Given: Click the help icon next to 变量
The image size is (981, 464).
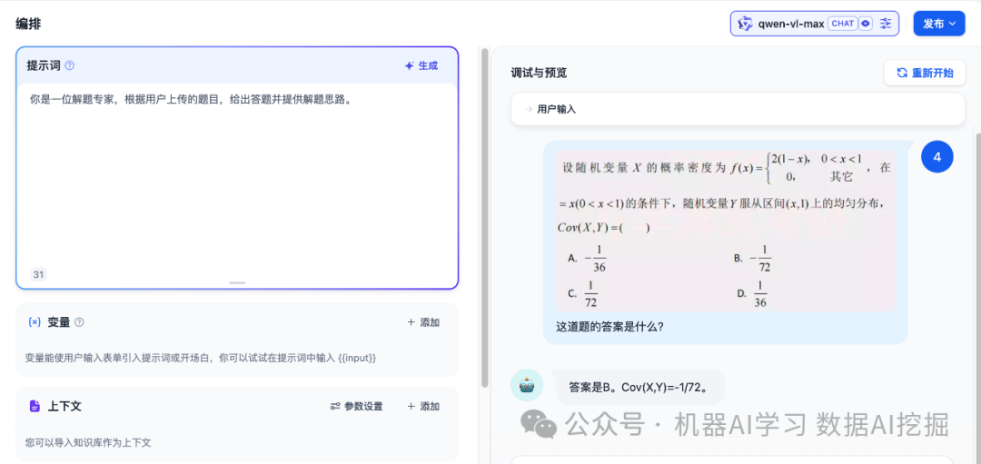Looking at the screenshot, I should pos(79,322).
